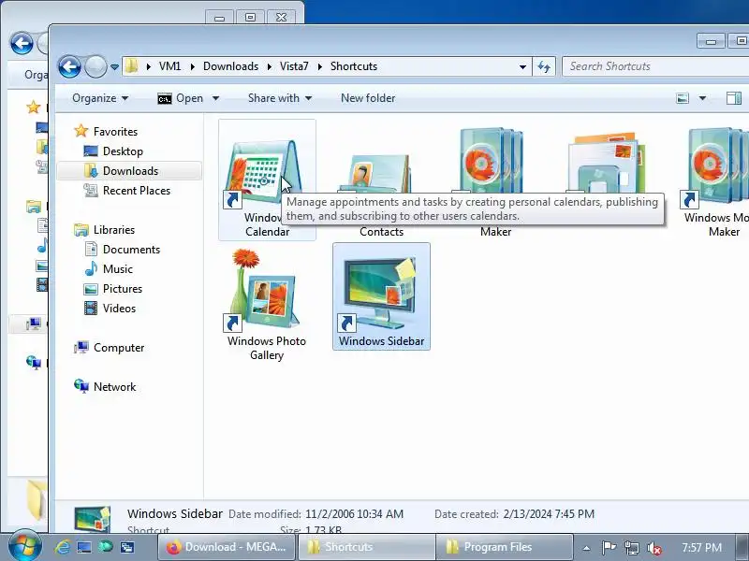Click the Windows Sidebar thumbnail in details pane

[92, 519]
